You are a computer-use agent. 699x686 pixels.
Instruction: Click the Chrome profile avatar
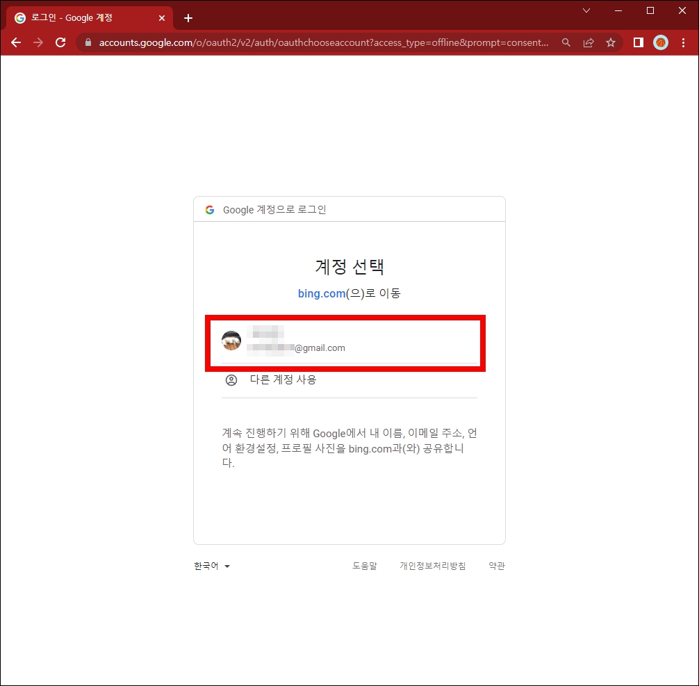click(660, 42)
